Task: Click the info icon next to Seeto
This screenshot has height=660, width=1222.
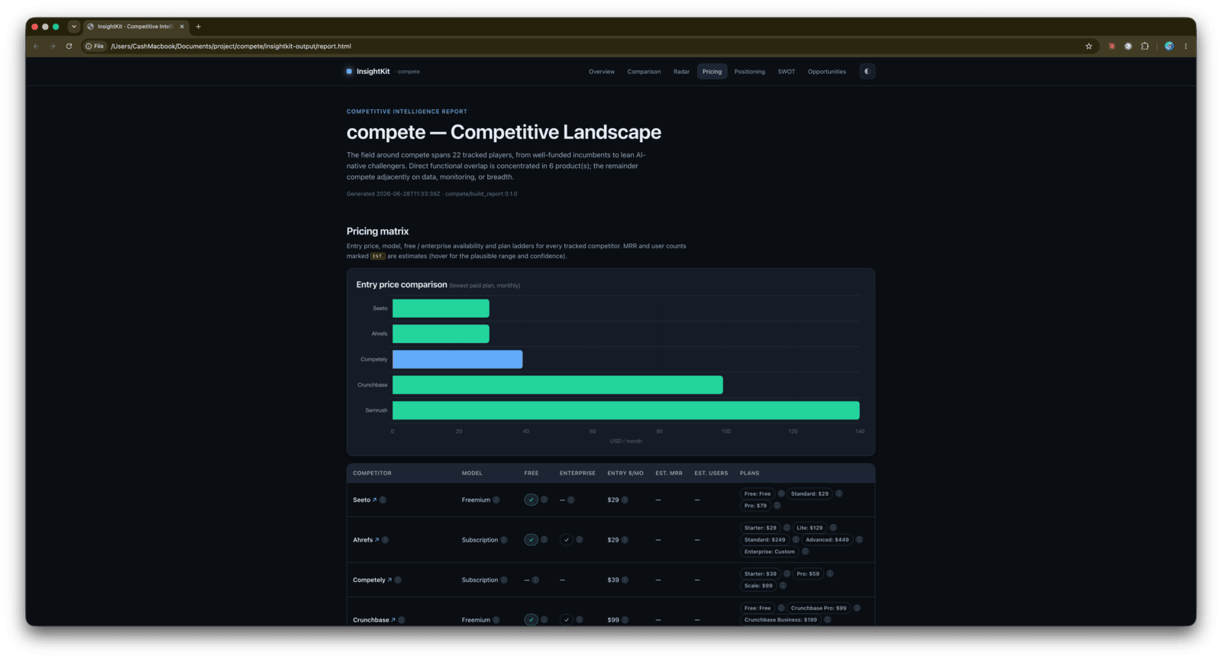Action: click(x=383, y=500)
